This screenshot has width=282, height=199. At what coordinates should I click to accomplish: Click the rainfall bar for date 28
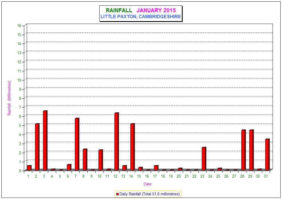pos(244,150)
